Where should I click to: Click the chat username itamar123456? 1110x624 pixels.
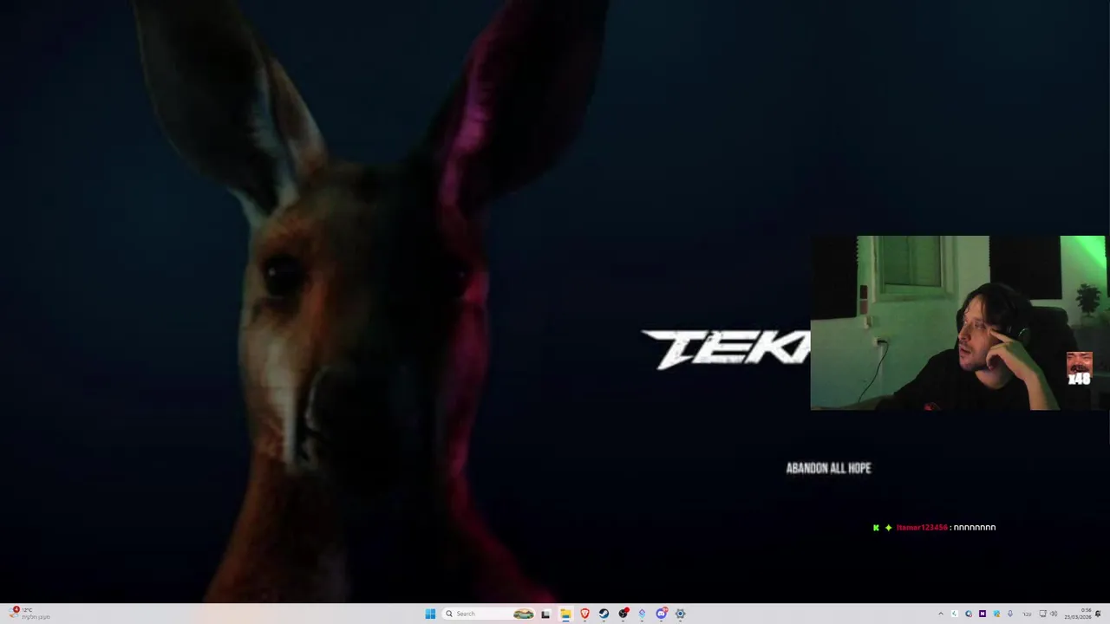click(x=921, y=527)
